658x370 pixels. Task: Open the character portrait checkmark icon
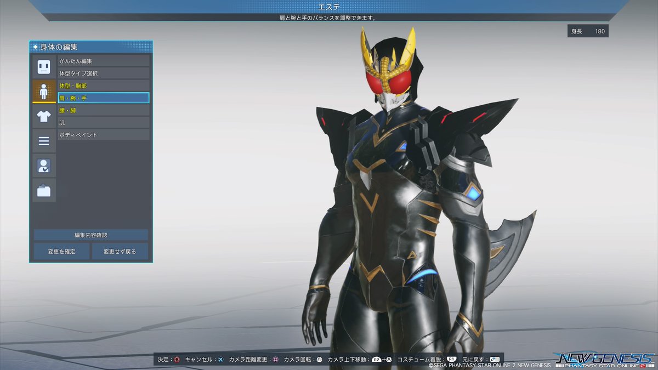pos(44,166)
